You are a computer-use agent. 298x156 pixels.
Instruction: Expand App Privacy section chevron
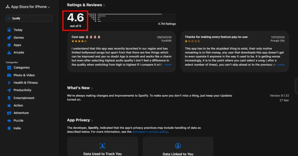(x=92, y=120)
